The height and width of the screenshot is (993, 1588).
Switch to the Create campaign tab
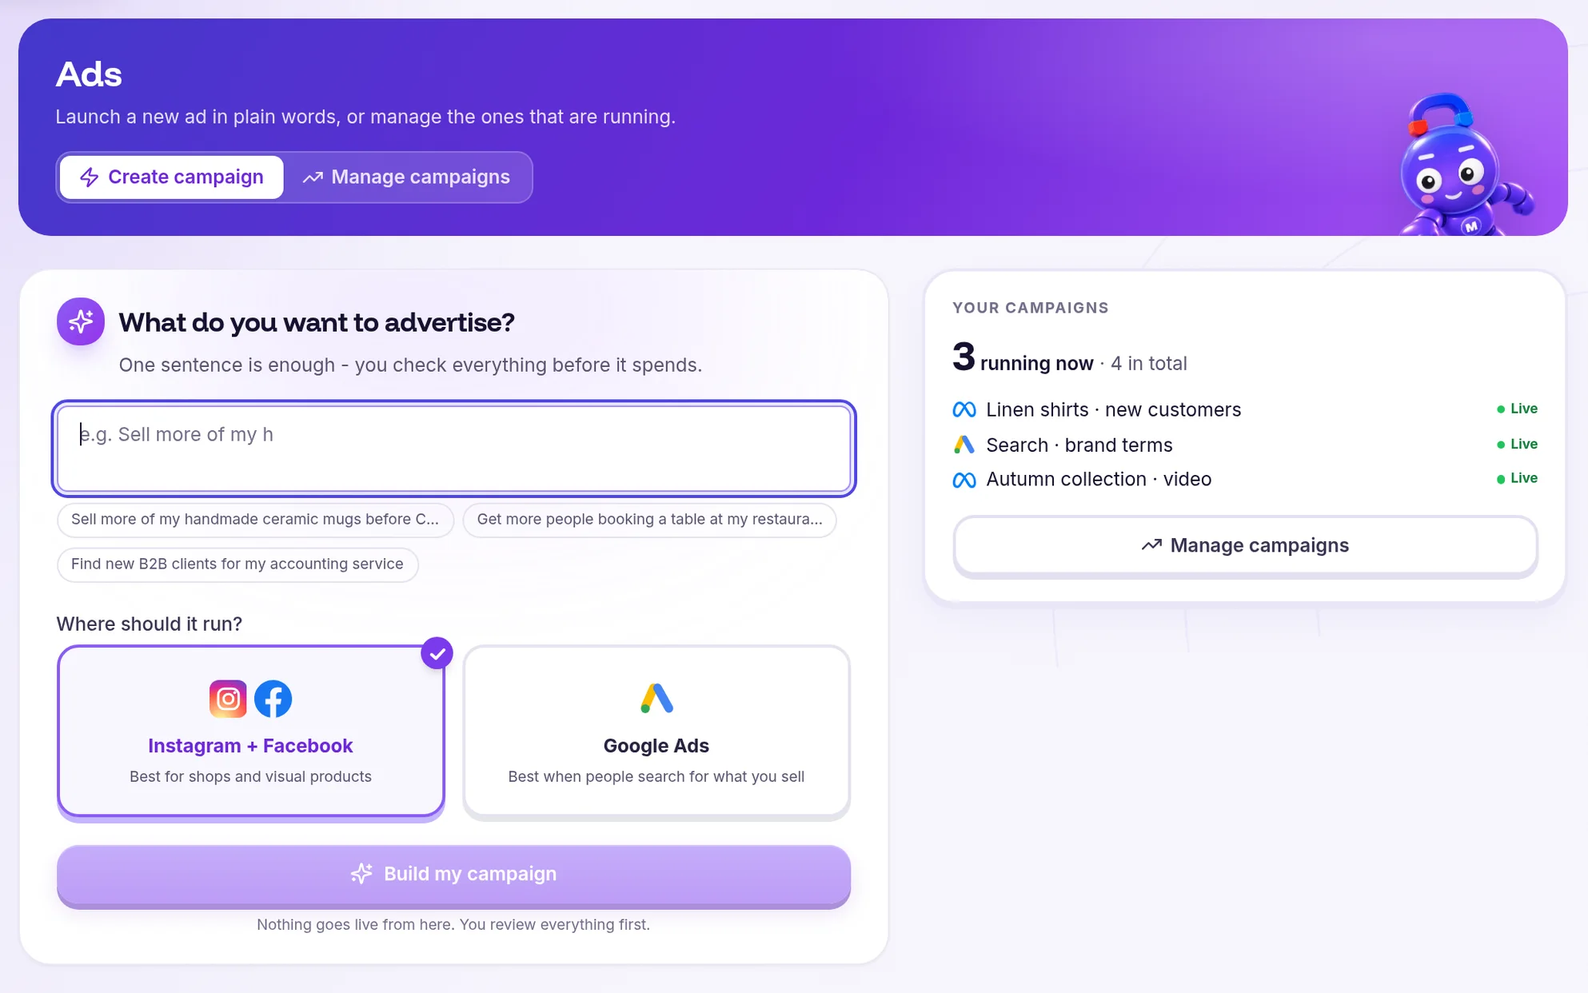[171, 177]
